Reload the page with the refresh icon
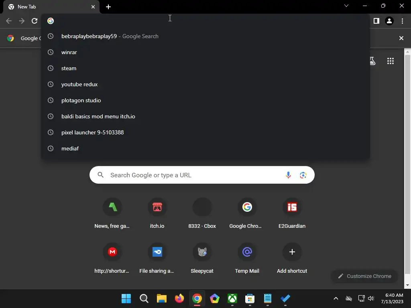411x308 pixels. tap(35, 21)
